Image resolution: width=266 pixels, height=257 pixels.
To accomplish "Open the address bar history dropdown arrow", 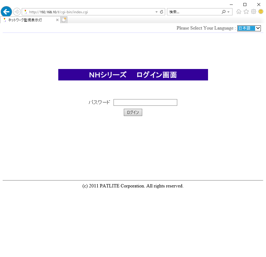I will 156,12.
